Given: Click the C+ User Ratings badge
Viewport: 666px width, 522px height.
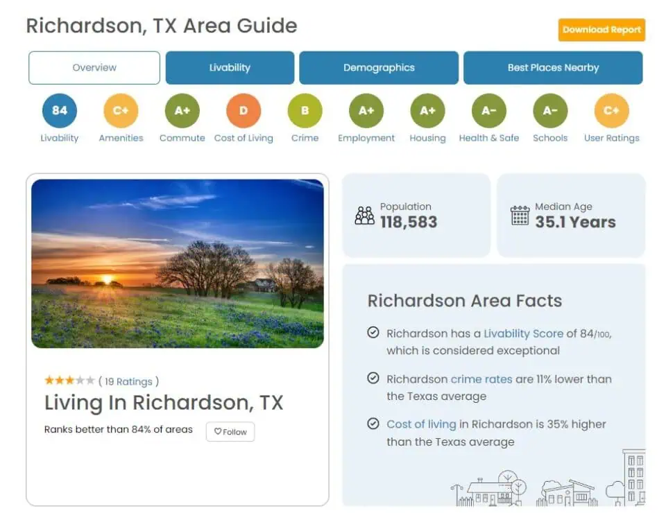Looking at the screenshot, I should [x=611, y=110].
